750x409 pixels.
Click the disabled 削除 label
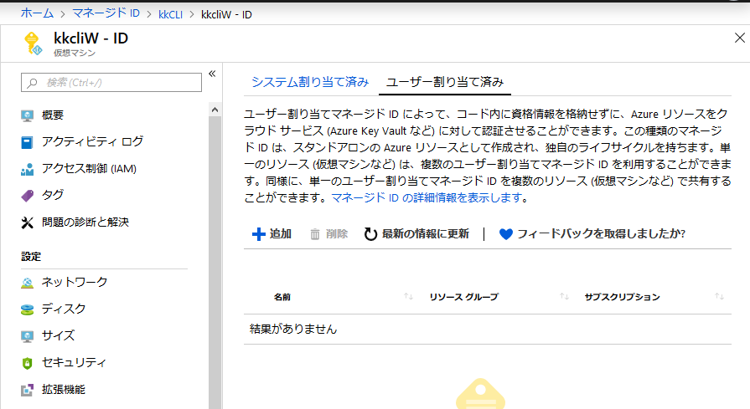pos(337,234)
